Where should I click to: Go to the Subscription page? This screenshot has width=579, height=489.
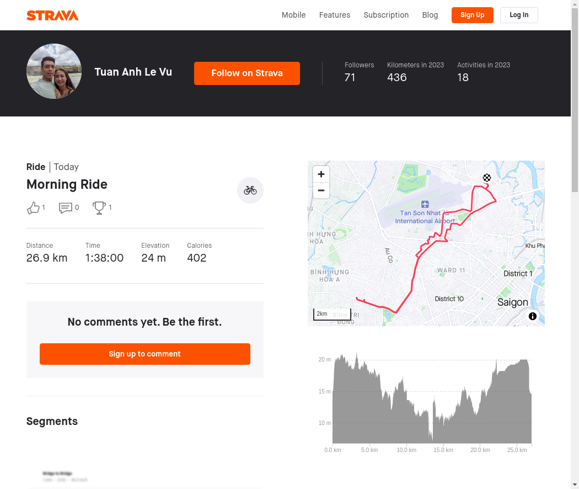click(386, 15)
